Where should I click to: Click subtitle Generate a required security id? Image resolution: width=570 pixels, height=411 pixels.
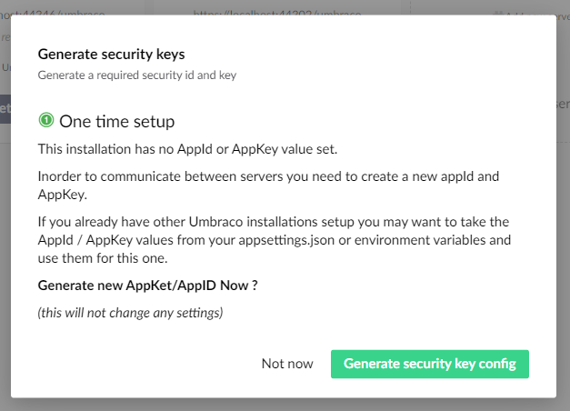pos(137,75)
